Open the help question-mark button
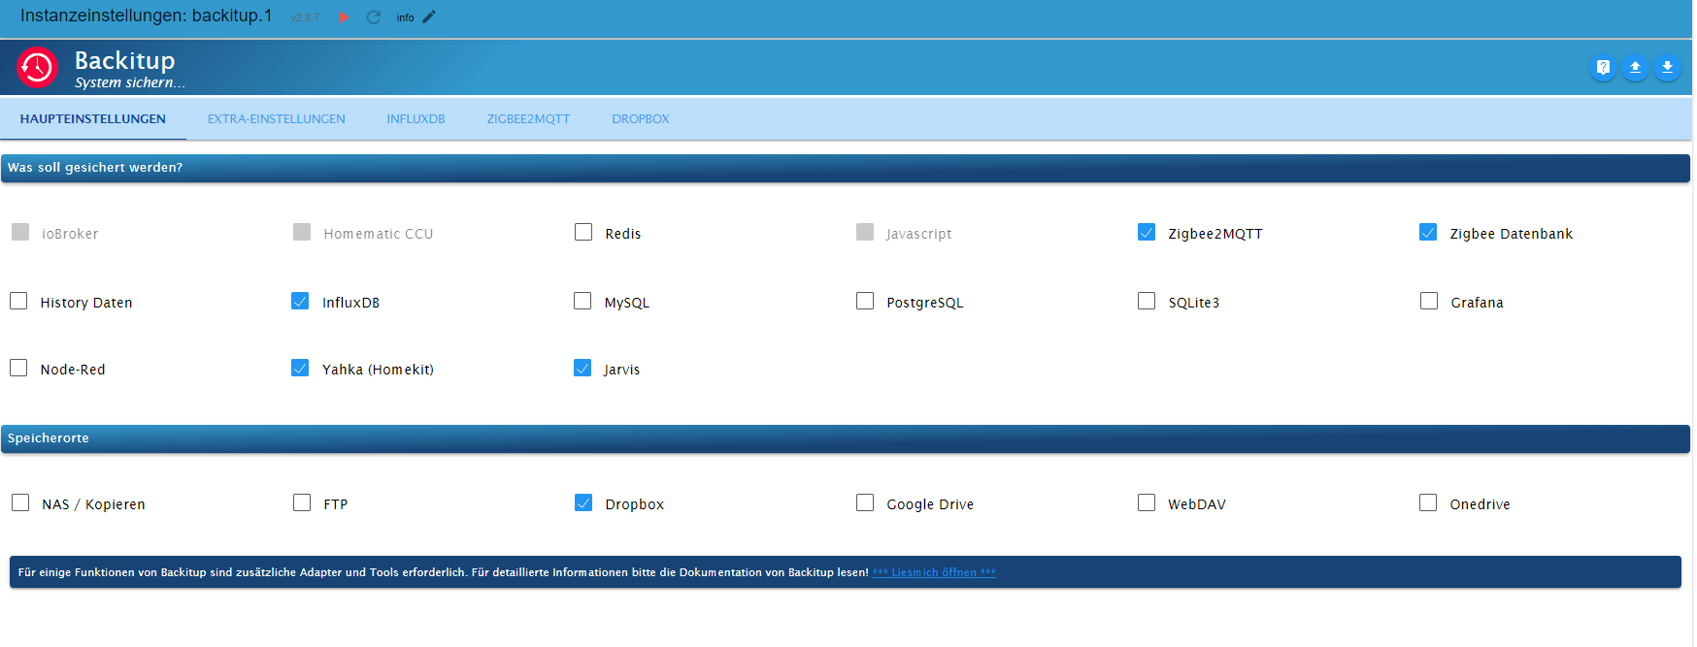Image resolution: width=1697 pixels, height=647 pixels. pos(1603,67)
